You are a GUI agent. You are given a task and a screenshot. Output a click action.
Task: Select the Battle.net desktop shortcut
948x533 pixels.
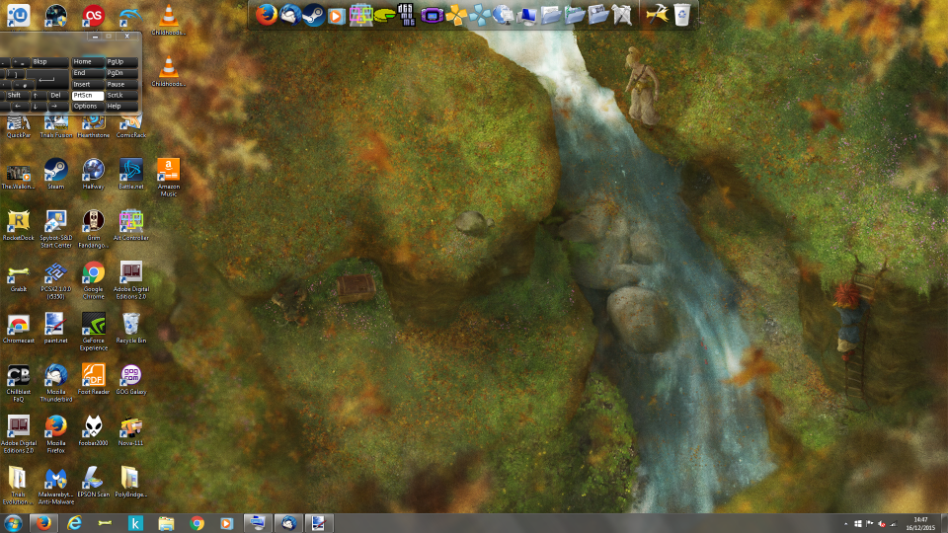tap(130, 174)
